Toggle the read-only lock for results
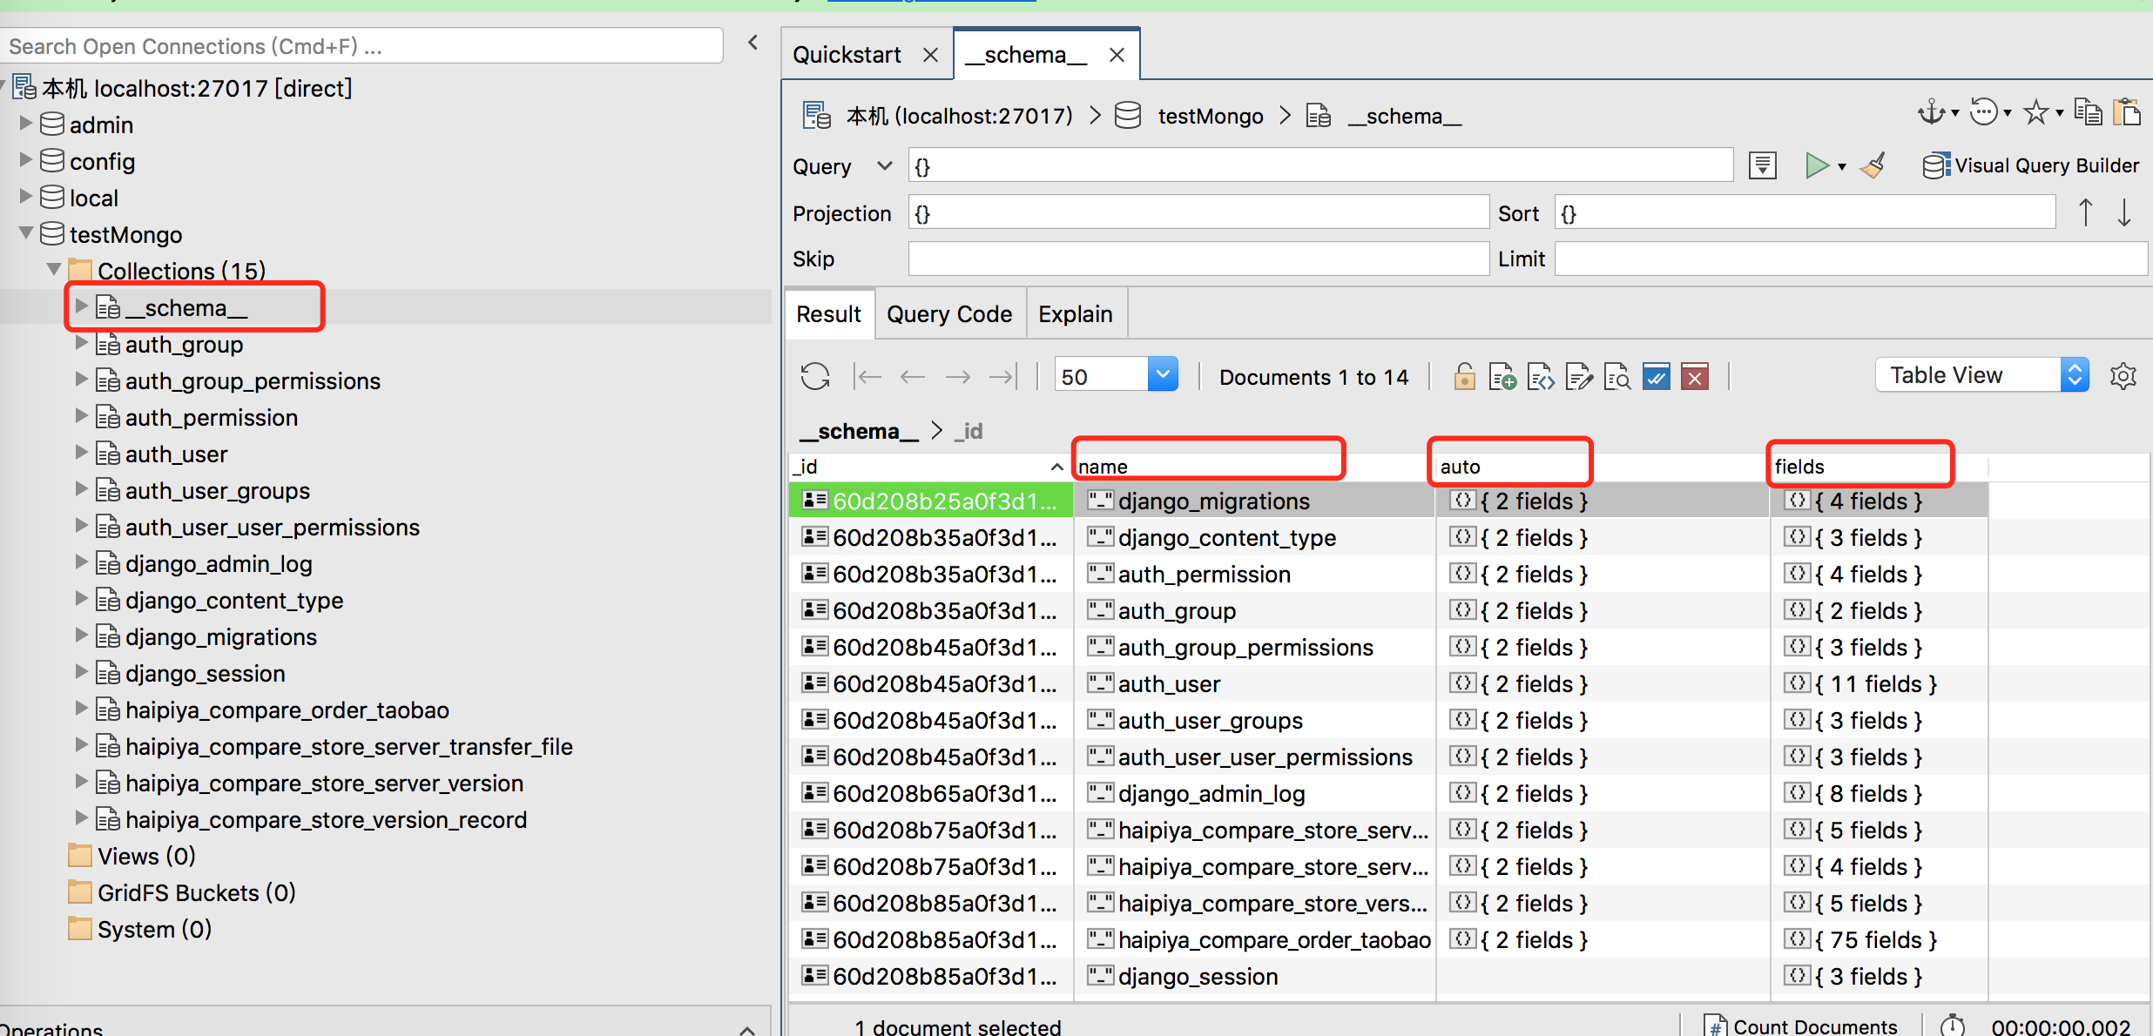The width and height of the screenshot is (2153, 1036). 1463,376
